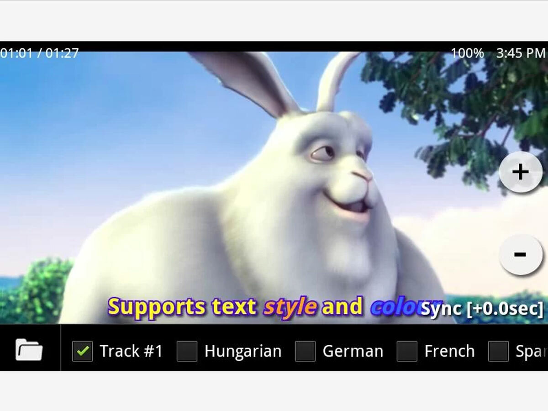Decrease subtitle sync with minus button
The width and height of the screenshot is (548, 411).
coord(521,254)
